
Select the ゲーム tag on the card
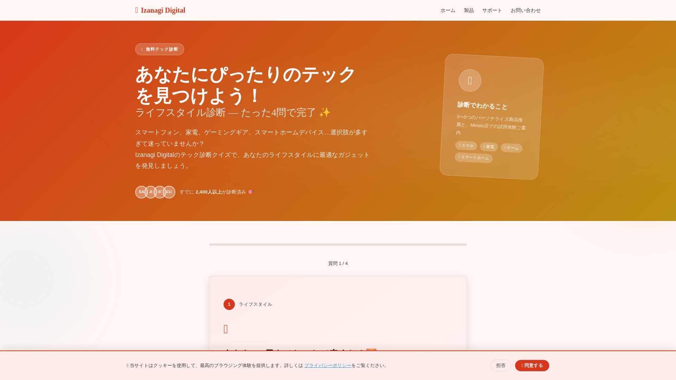(x=511, y=148)
